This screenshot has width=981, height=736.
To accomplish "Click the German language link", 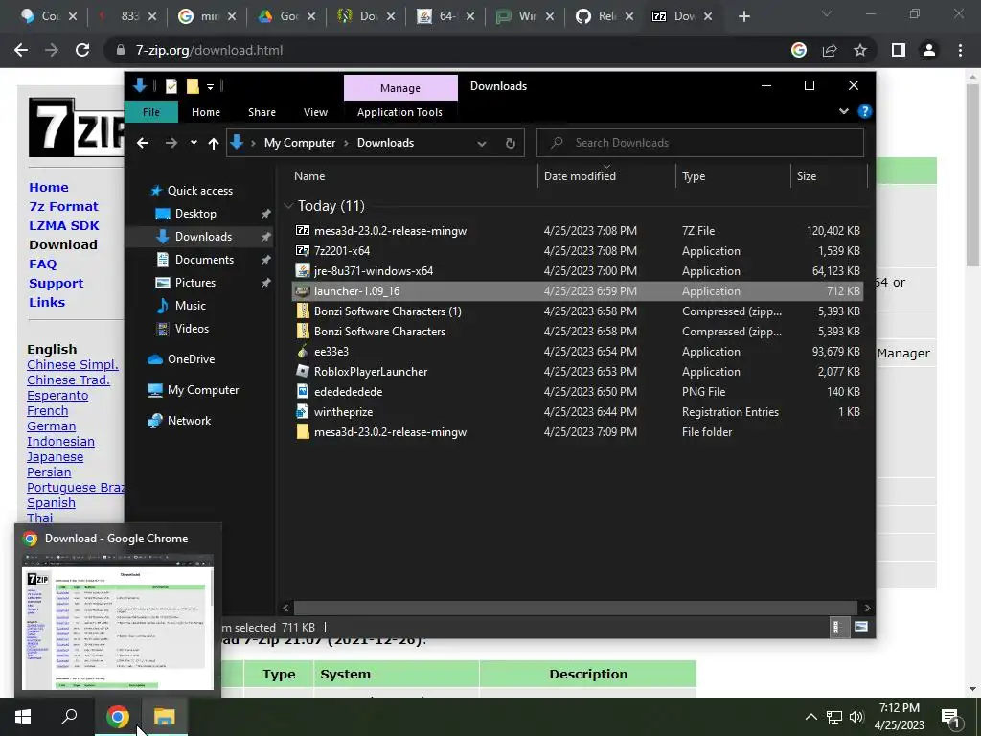I will point(52,426).
